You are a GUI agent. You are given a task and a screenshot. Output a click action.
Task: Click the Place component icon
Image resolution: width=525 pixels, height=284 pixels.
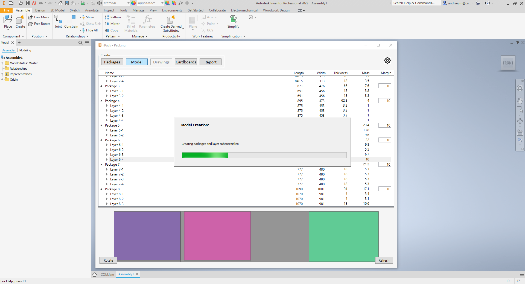coord(8,20)
